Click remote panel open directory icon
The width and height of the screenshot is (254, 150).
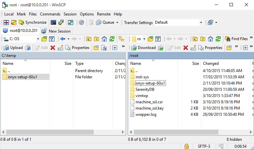click(150, 39)
